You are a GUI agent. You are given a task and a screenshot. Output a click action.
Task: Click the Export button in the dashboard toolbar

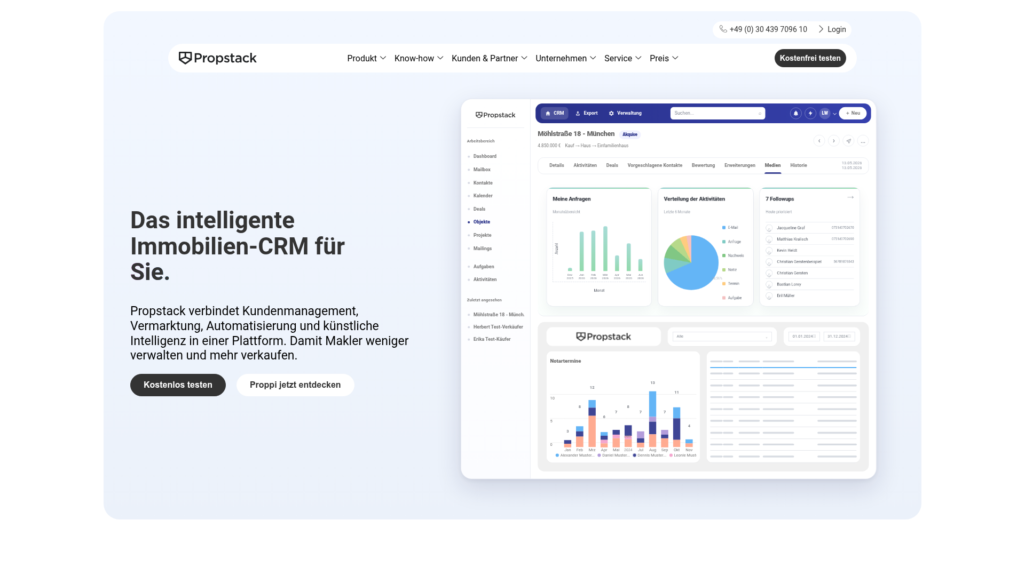(587, 113)
